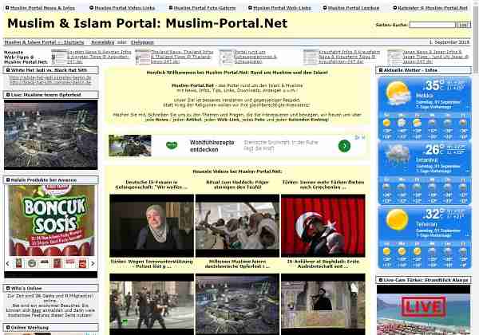Screen dimensions: 479x335
Task: Click Mekka sunny-cloud weather icon
Action: point(398,93)
